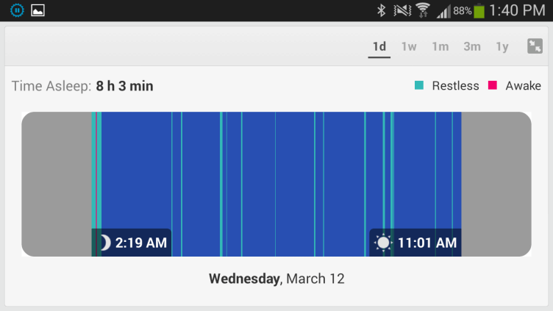Tap the battery indicator icon
553x311 pixels.
[479, 10]
